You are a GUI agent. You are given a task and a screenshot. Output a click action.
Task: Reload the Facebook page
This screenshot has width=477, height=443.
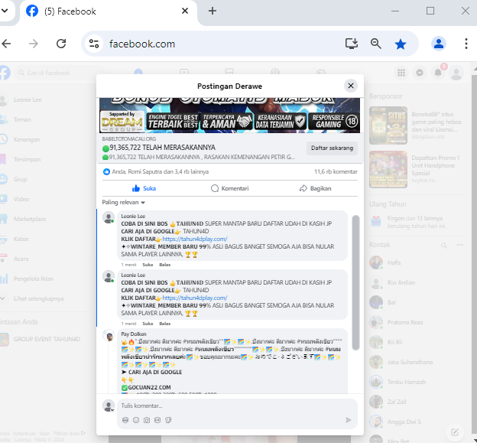click(x=61, y=44)
